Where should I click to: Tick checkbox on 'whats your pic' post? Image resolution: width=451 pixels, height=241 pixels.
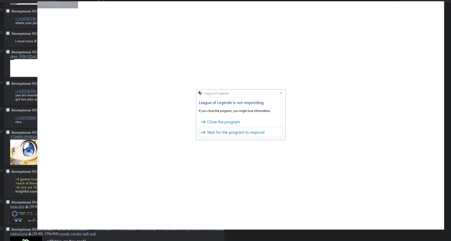8,11
